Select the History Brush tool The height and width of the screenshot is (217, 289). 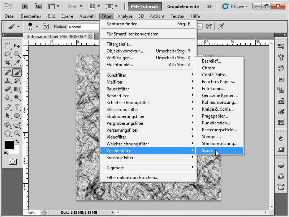pos(17,81)
